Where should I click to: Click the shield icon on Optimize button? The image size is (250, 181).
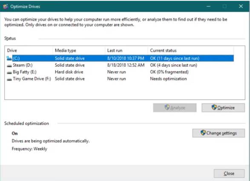point(214,107)
